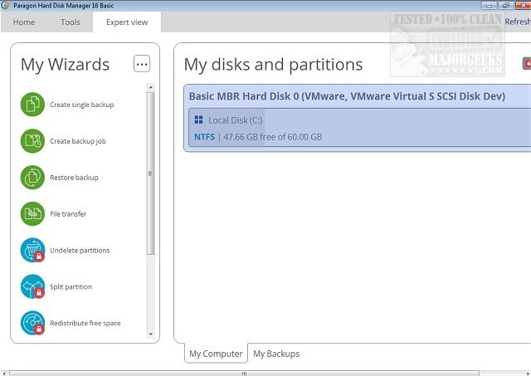The image size is (531, 376).
Task: Click the Redistribute free space label
Action: pos(85,323)
